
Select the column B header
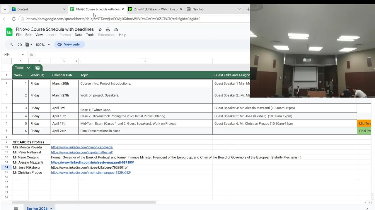pyautogui.click(x=39, y=61)
